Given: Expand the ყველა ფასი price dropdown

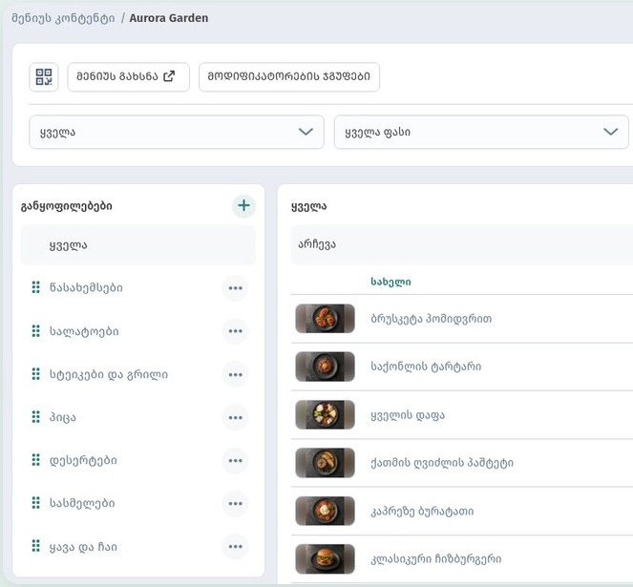Looking at the screenshot, I should pyautogui.click(x=481, y=132).
